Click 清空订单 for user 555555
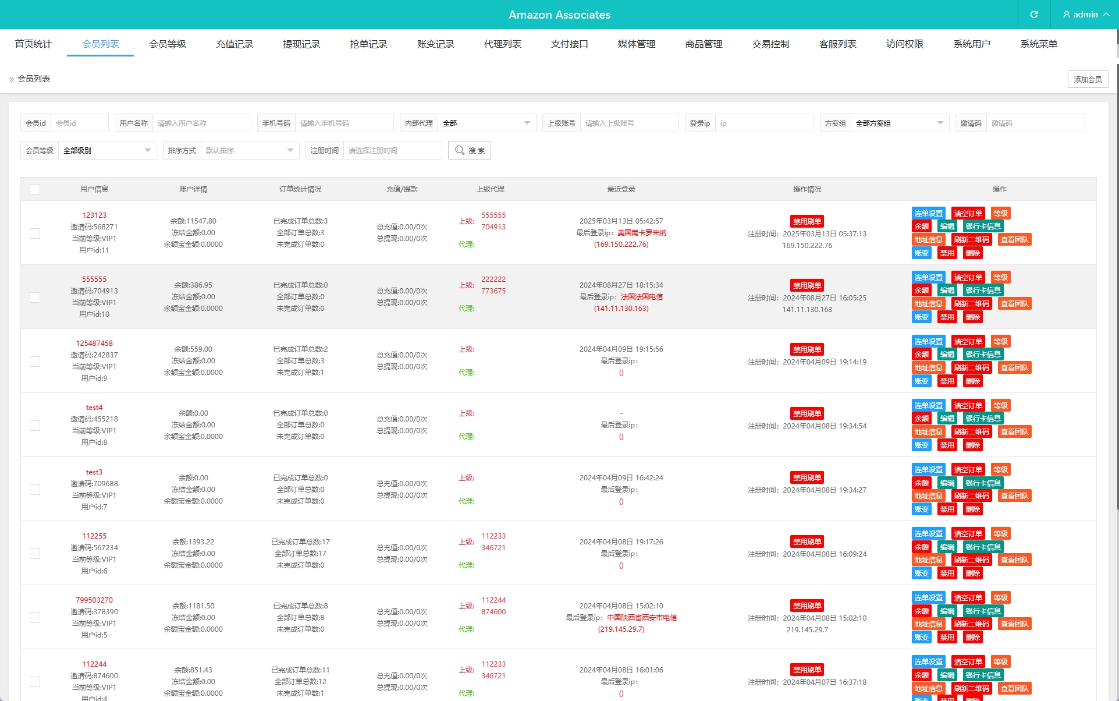 click(968, 278)
